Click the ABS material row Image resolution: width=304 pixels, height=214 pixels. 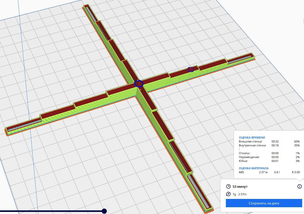click(x=269, y=172)
